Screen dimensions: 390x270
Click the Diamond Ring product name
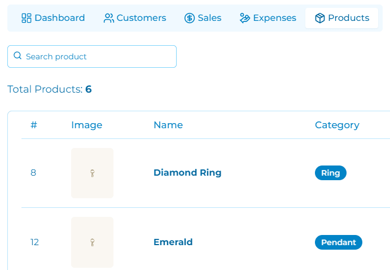(x=187, y=172)
